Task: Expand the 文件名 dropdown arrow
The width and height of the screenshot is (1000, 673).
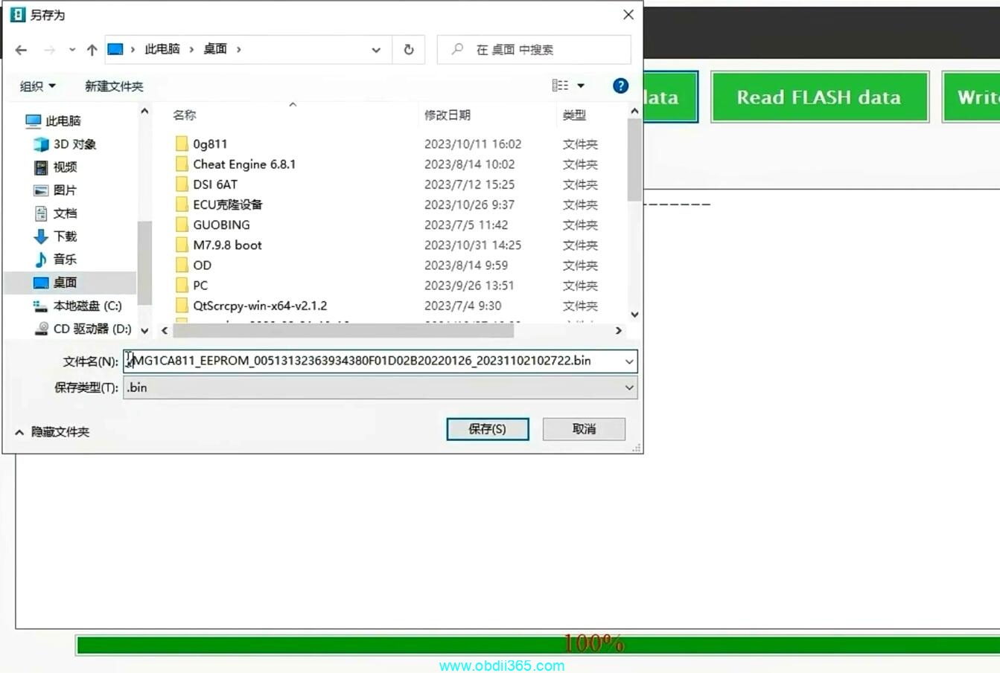Action: point(629,361)
